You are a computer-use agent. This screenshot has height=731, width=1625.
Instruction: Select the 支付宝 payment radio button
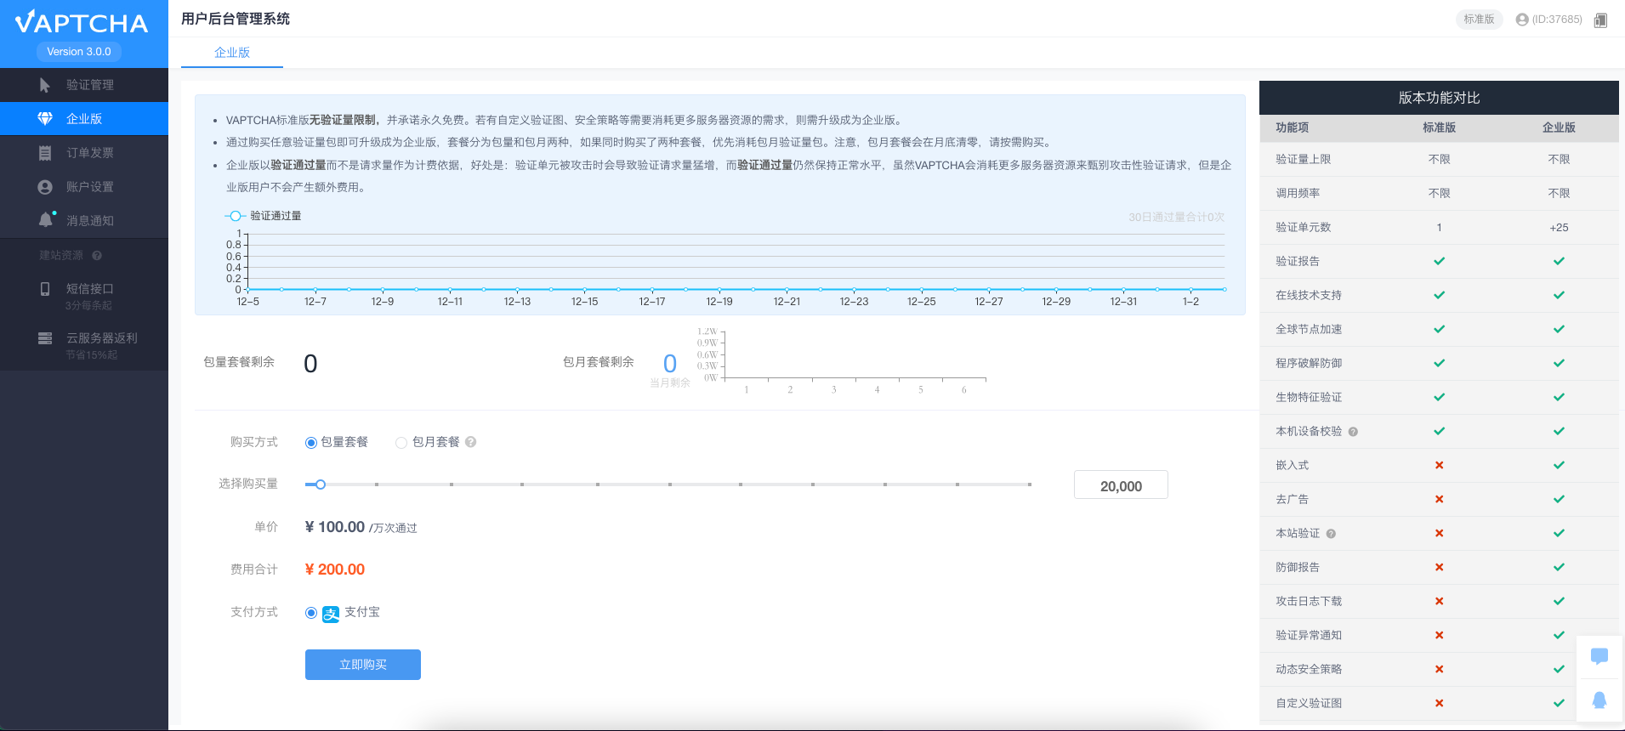coord(311,613)
